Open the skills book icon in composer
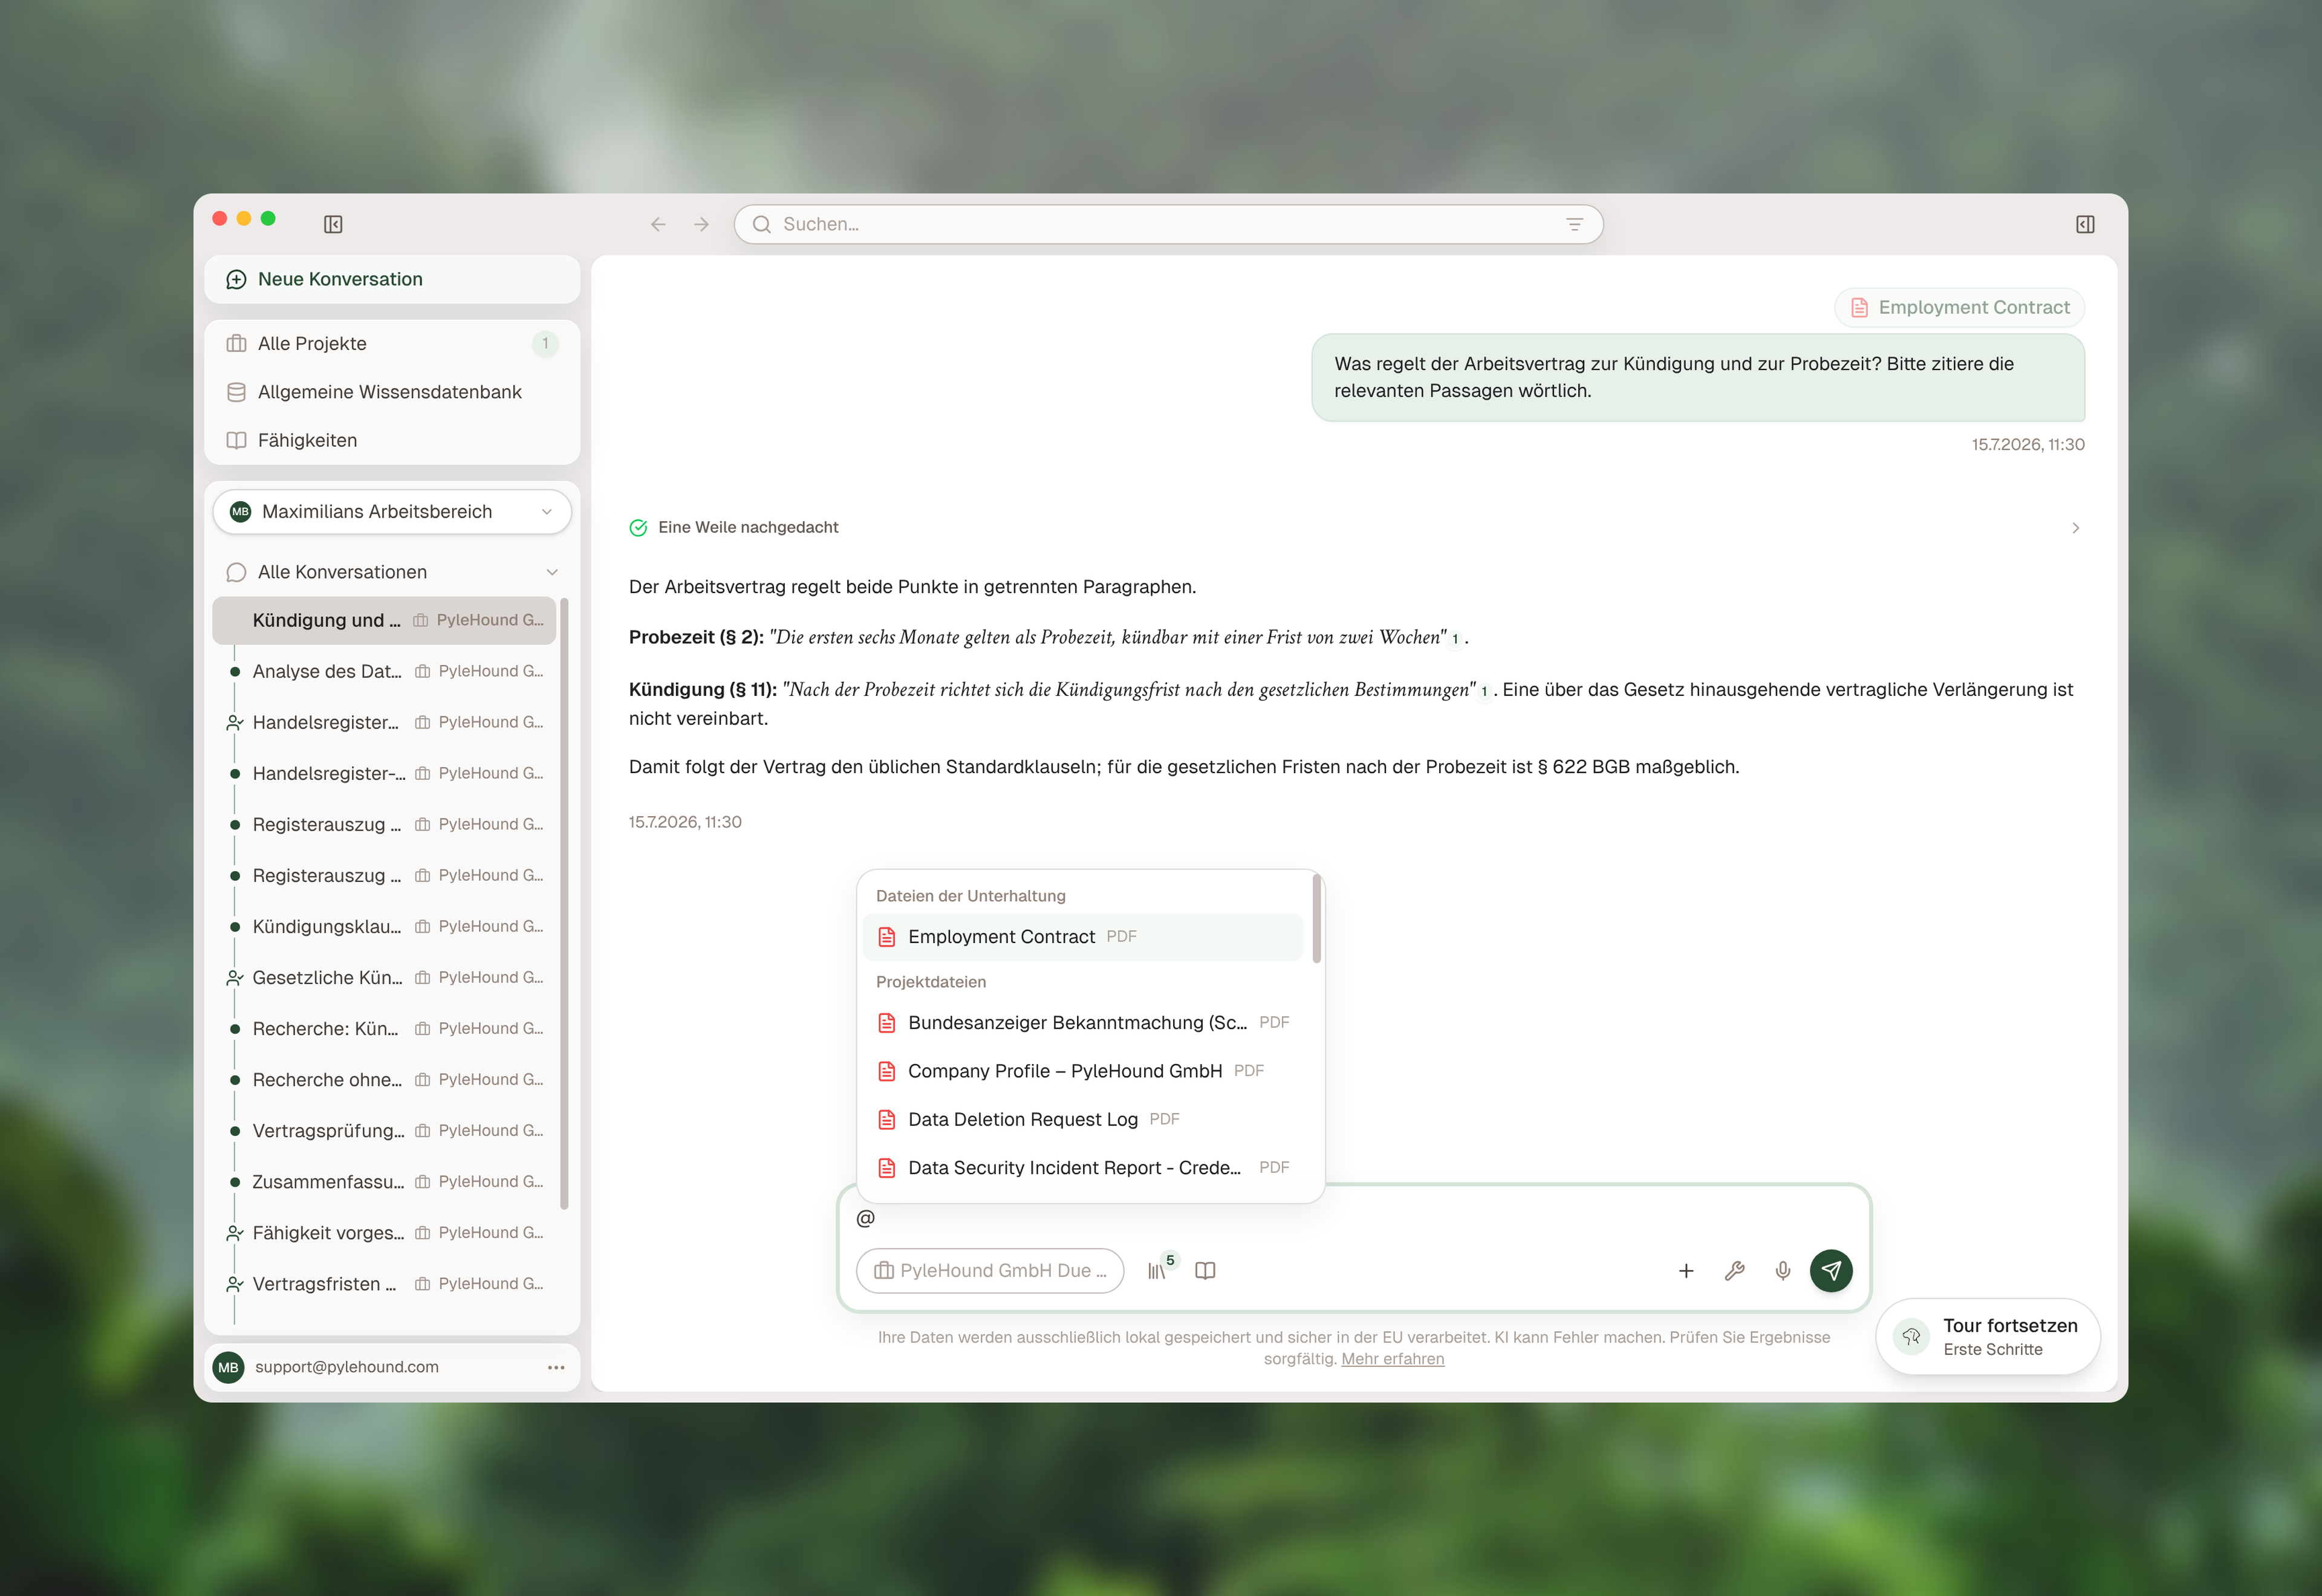2322x1596 pixels. [x=1205, y=1270]
